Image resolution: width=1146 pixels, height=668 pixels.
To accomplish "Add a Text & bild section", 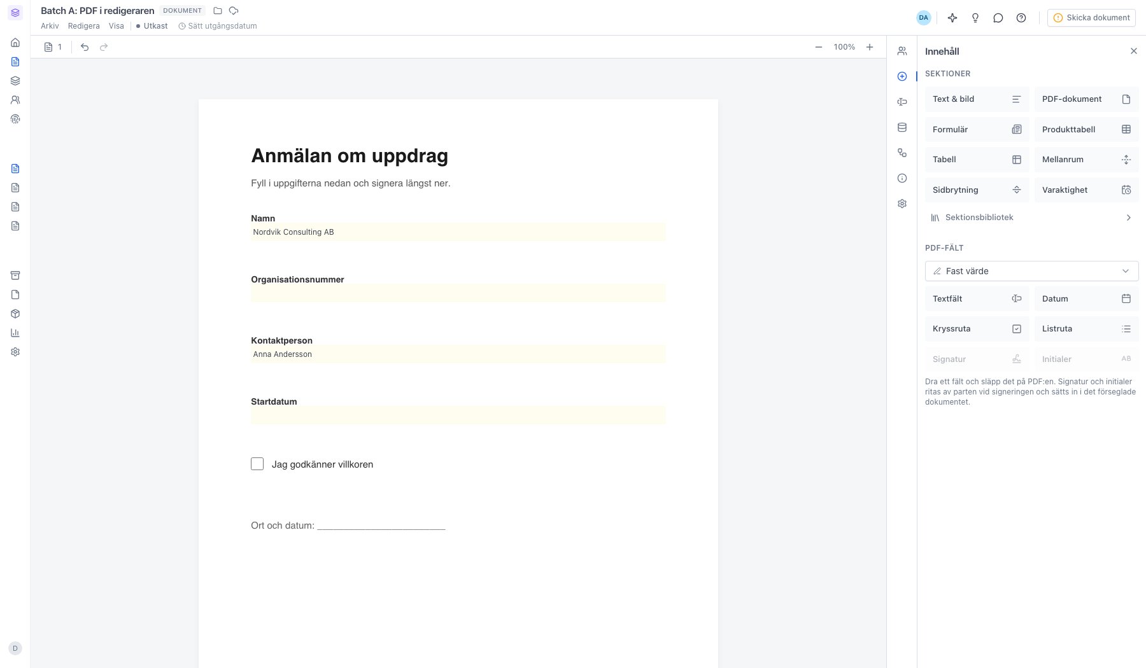I will pyautogui.click(x=977, y=99).
